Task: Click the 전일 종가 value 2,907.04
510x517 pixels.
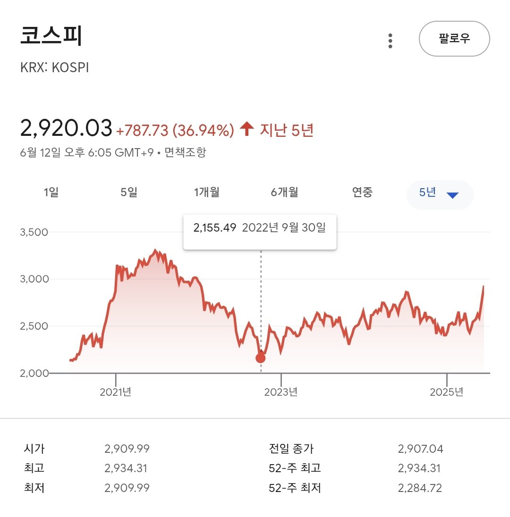Action: [420, 449]
